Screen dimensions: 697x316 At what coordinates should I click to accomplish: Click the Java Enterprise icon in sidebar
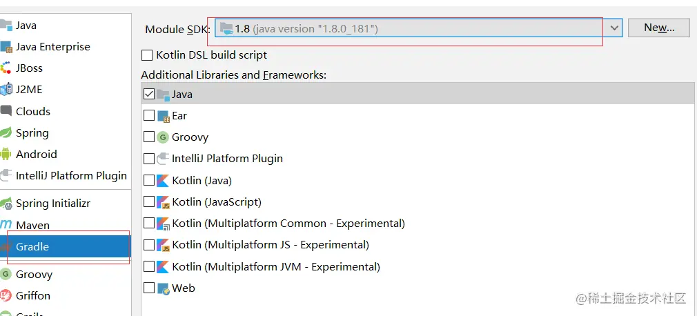6,47
